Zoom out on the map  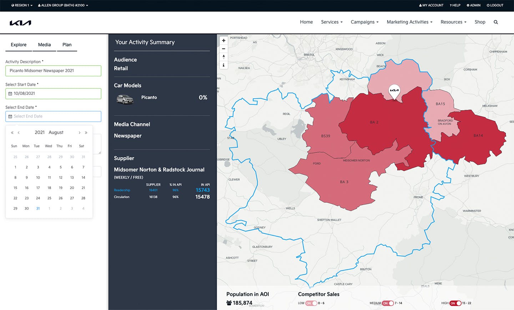(223, 49)
